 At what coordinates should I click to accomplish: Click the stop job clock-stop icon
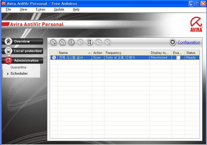[108, 42]
